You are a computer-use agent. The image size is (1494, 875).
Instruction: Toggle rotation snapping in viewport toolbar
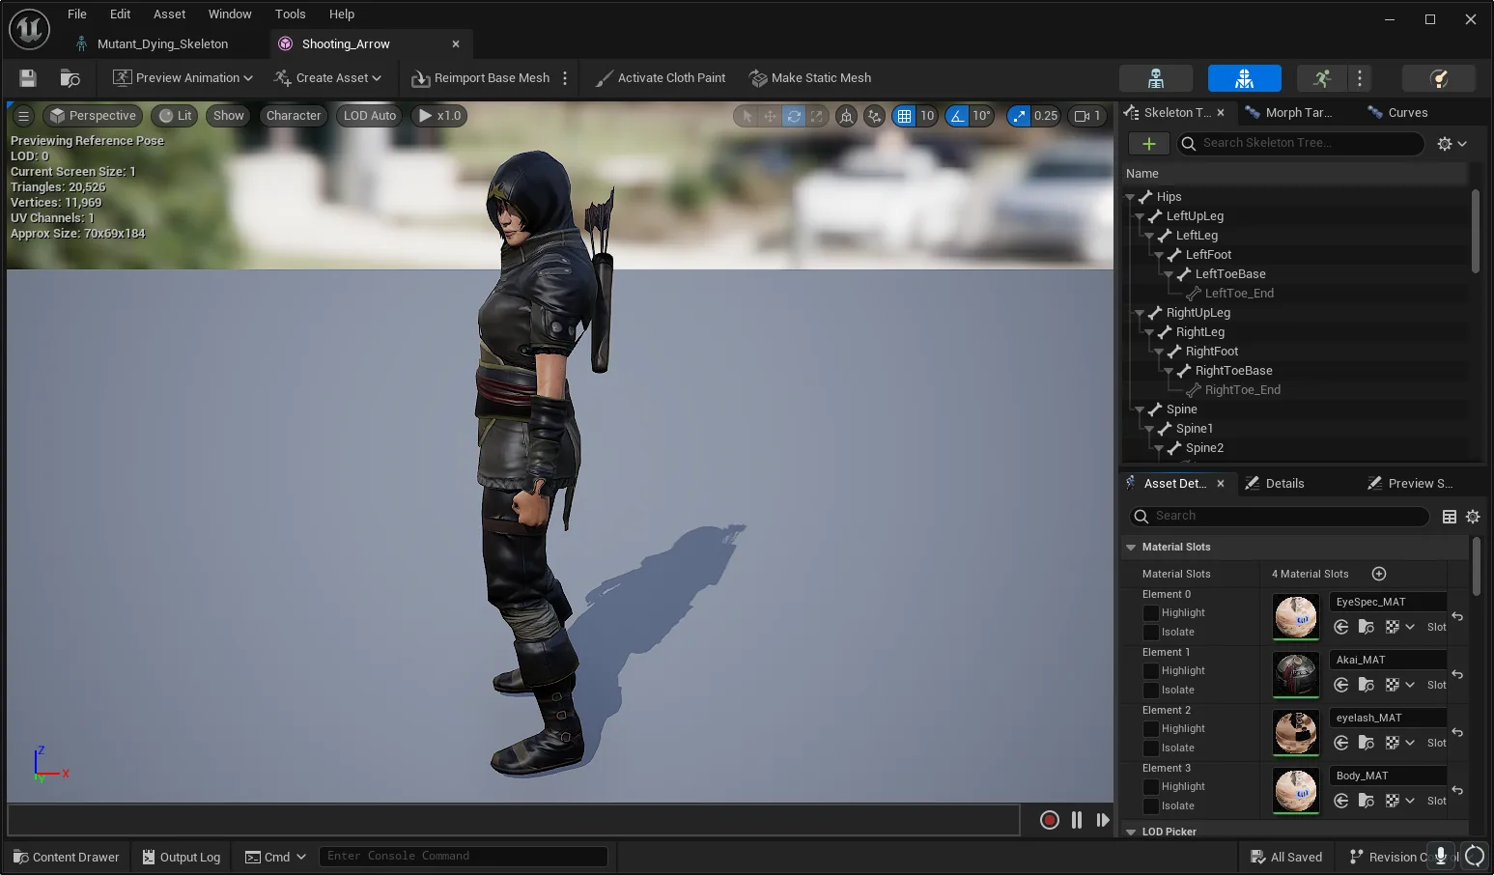[957, 116]
